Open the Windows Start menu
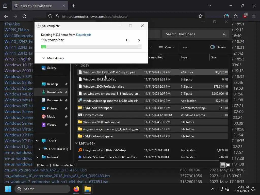This screenshot has height=195, width=260. 8,189
